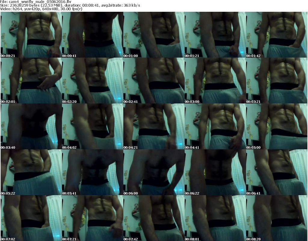Click the 'Video: h264, yuv420p' info line
308x241 pixels.
[x=41, y=9]
